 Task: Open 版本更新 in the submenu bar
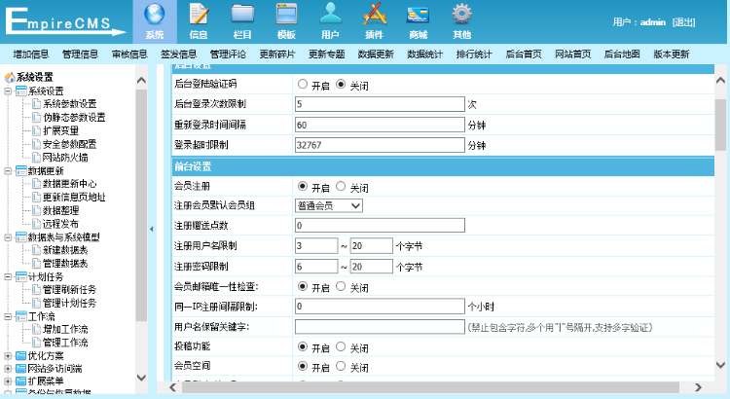tap(671, 54)
